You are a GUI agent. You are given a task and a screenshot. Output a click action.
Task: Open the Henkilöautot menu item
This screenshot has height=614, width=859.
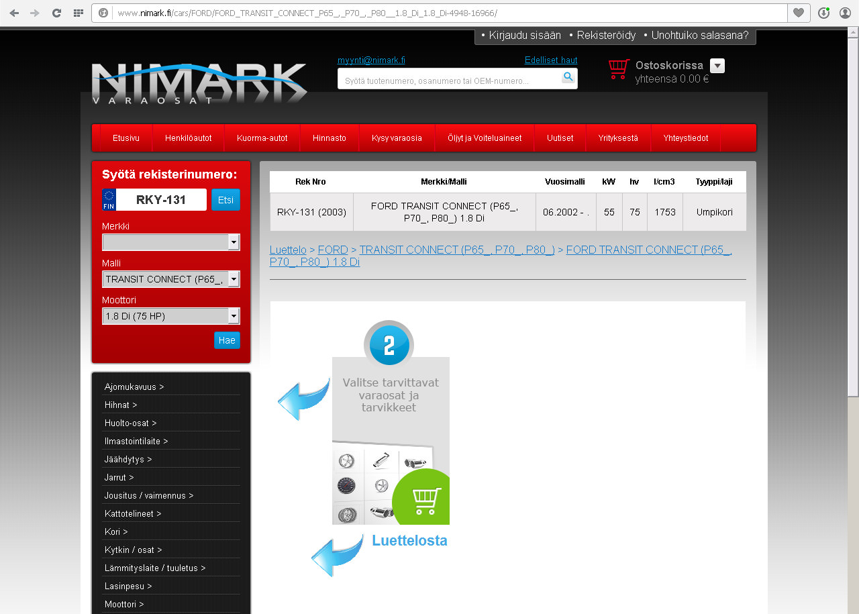[x=189, y=138]
